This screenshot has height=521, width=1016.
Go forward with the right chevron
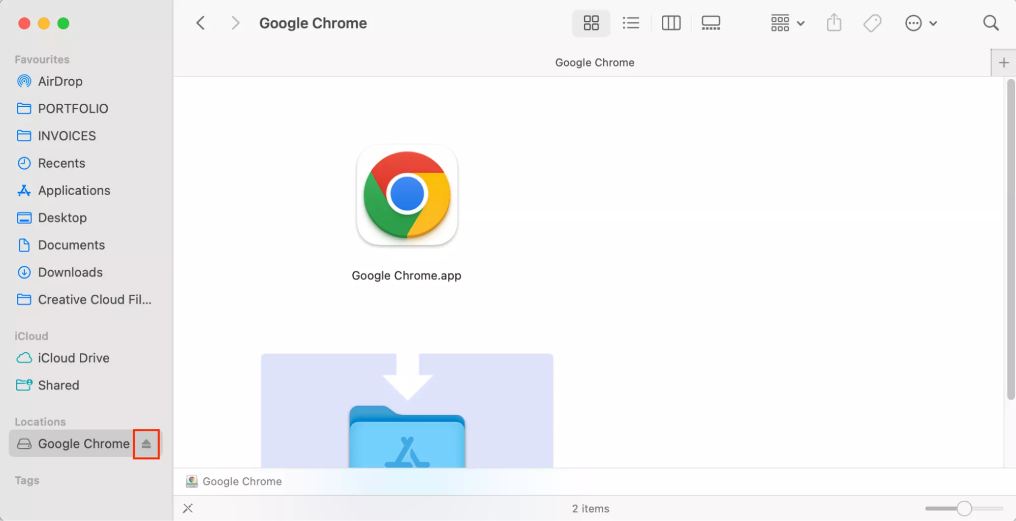[x=235, y=23]
